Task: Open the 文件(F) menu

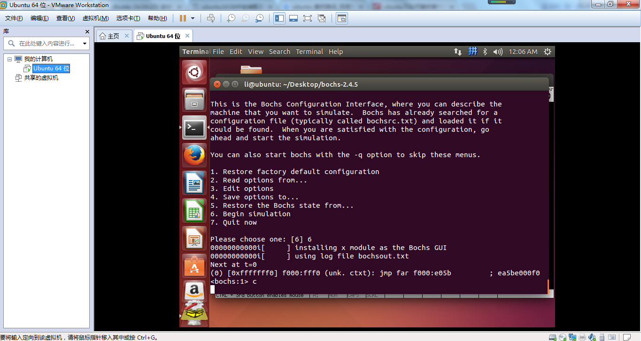Action: [14, 18]
